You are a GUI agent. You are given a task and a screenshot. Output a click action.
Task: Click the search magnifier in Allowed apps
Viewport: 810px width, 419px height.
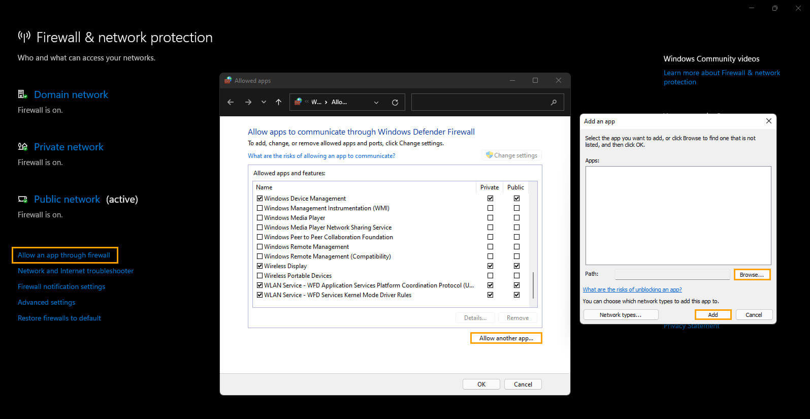(554, 102)
